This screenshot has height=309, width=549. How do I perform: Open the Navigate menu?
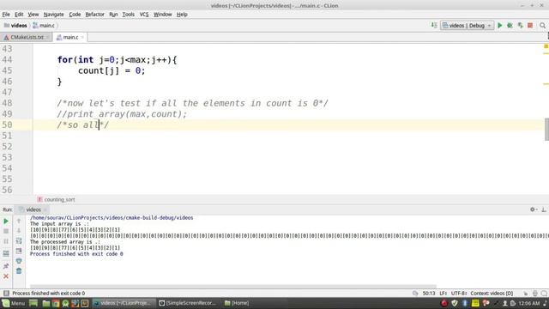click(x=53, y=15)
